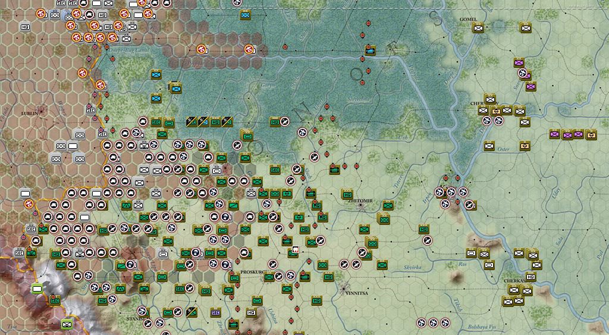Click the aircraft icon between the Snov purple counters
Image resolution: width=609 pixels, height=335 pixels.
[x=522, y=73]
